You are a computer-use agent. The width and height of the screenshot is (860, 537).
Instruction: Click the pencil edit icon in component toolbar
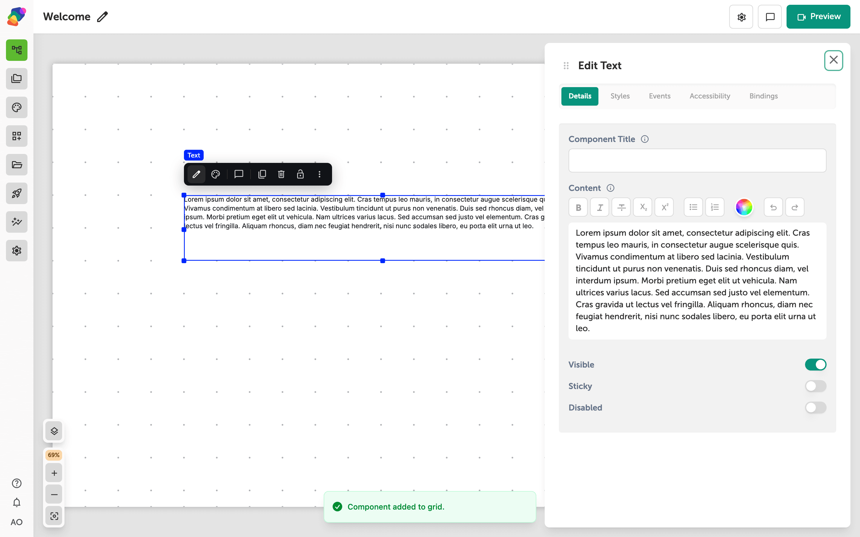pos(196,174)
